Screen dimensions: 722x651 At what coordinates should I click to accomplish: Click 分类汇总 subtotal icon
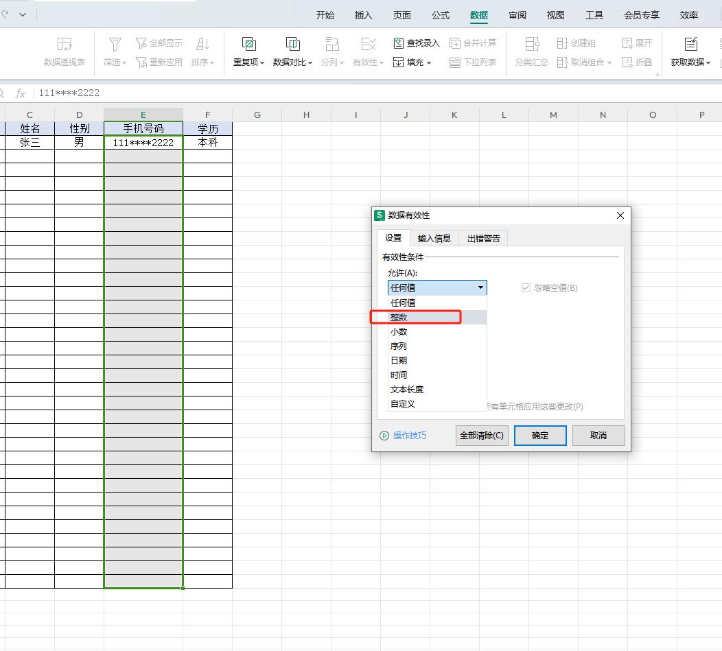click(532, 44)
